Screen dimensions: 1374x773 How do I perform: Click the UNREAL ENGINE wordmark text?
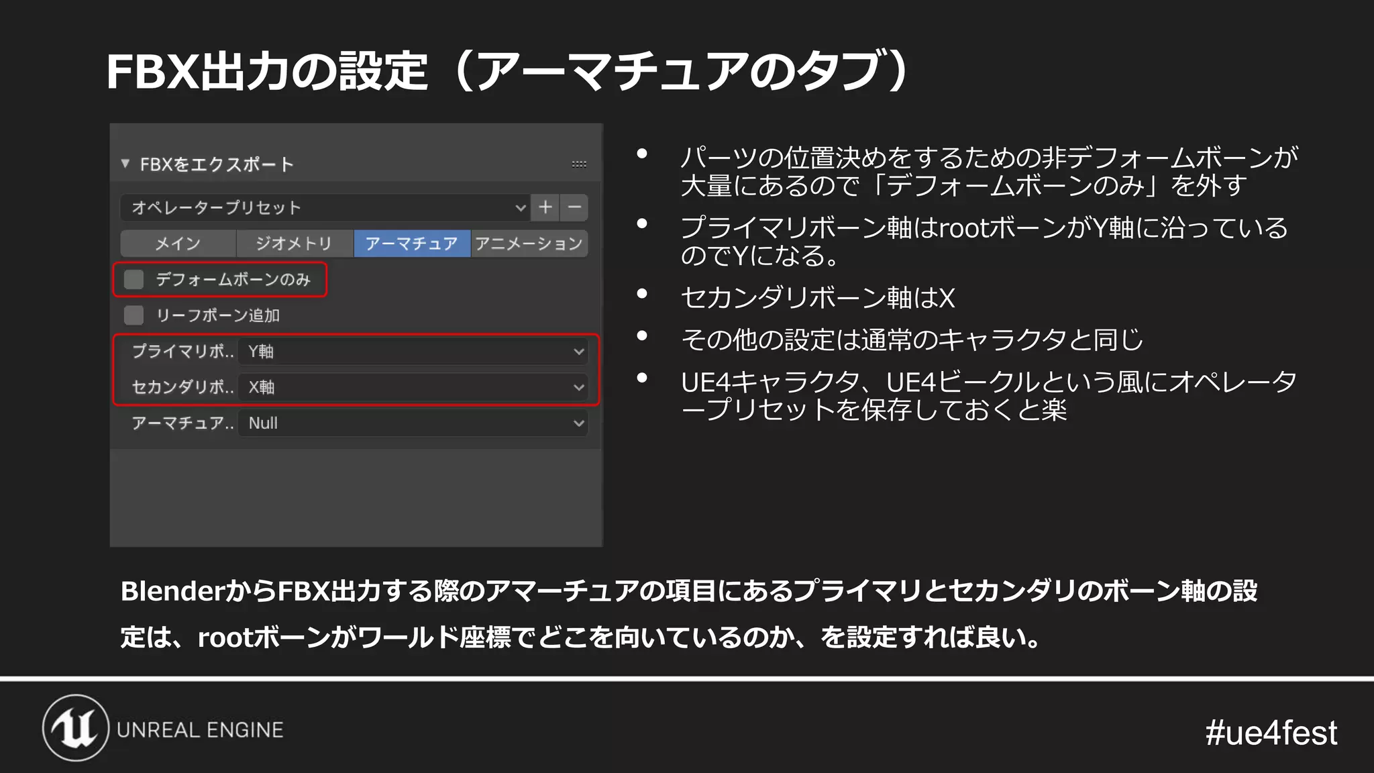[200, 730]
